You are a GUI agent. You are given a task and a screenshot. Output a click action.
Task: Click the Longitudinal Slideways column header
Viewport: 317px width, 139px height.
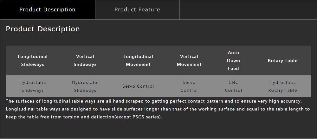tap(33, 60)
